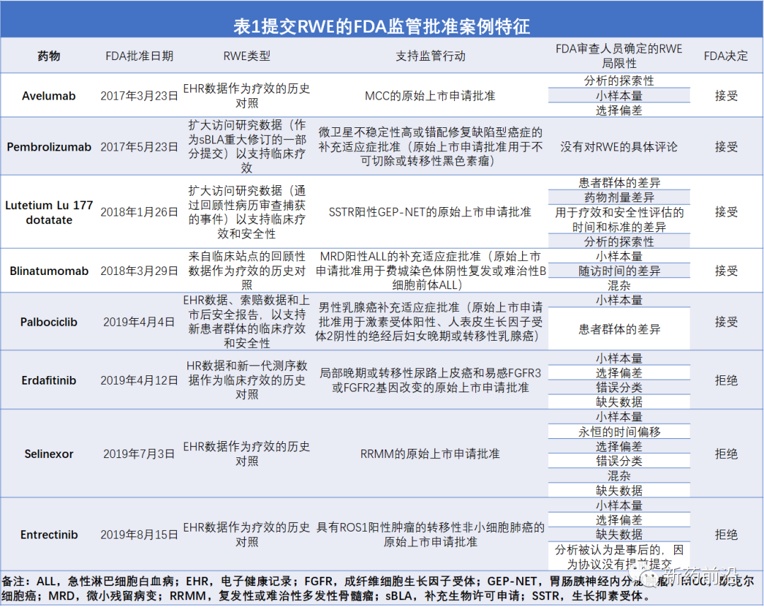The width and height of the screenshot is (764, 610).
Task: Select the Erdafitinib RWE type "HR数据和新一代测序数据"
Action: pos(247,380)
